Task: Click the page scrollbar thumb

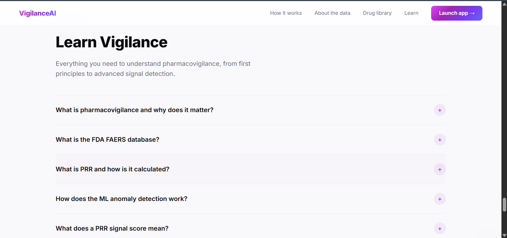Action: (x=504, y=205)
